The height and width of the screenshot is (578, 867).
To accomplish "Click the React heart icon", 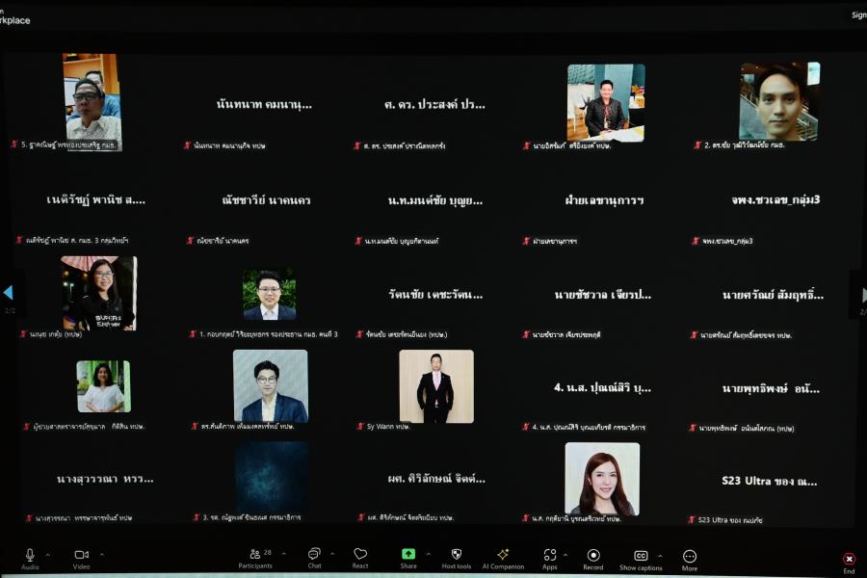I will tap(360, 555).
